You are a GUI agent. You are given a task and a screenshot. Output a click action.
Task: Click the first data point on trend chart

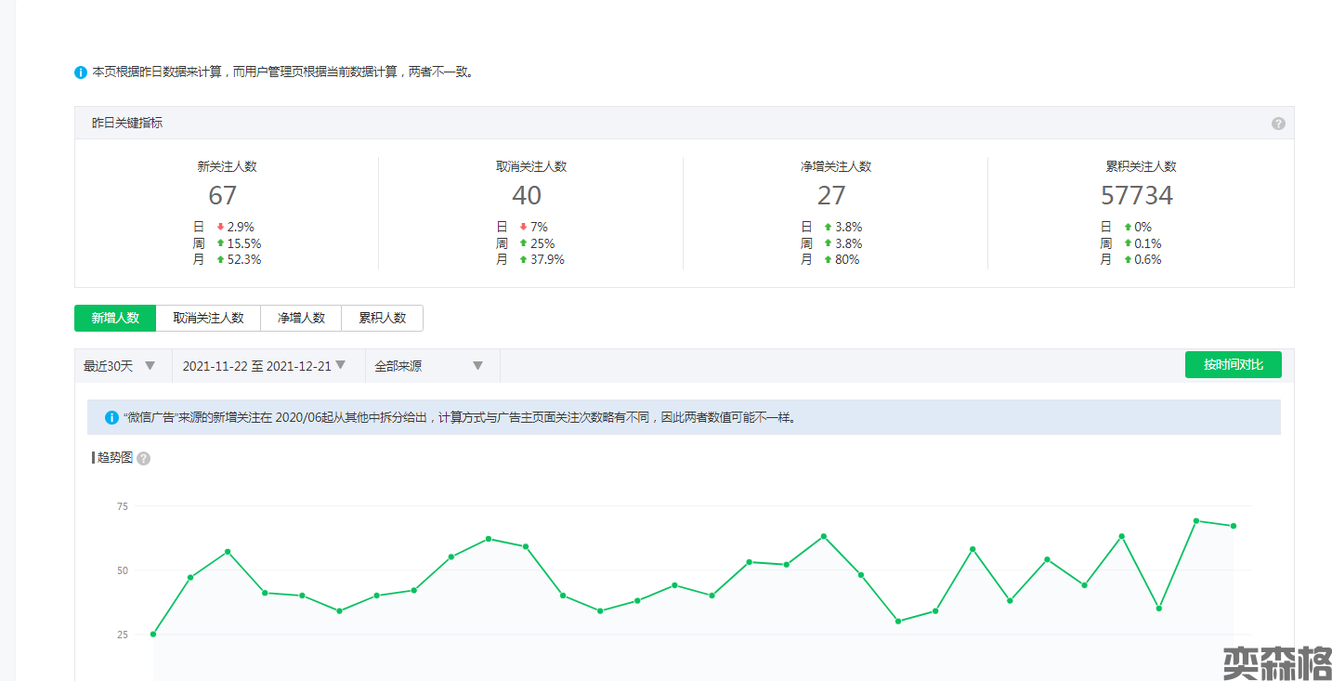click(153, 635)
